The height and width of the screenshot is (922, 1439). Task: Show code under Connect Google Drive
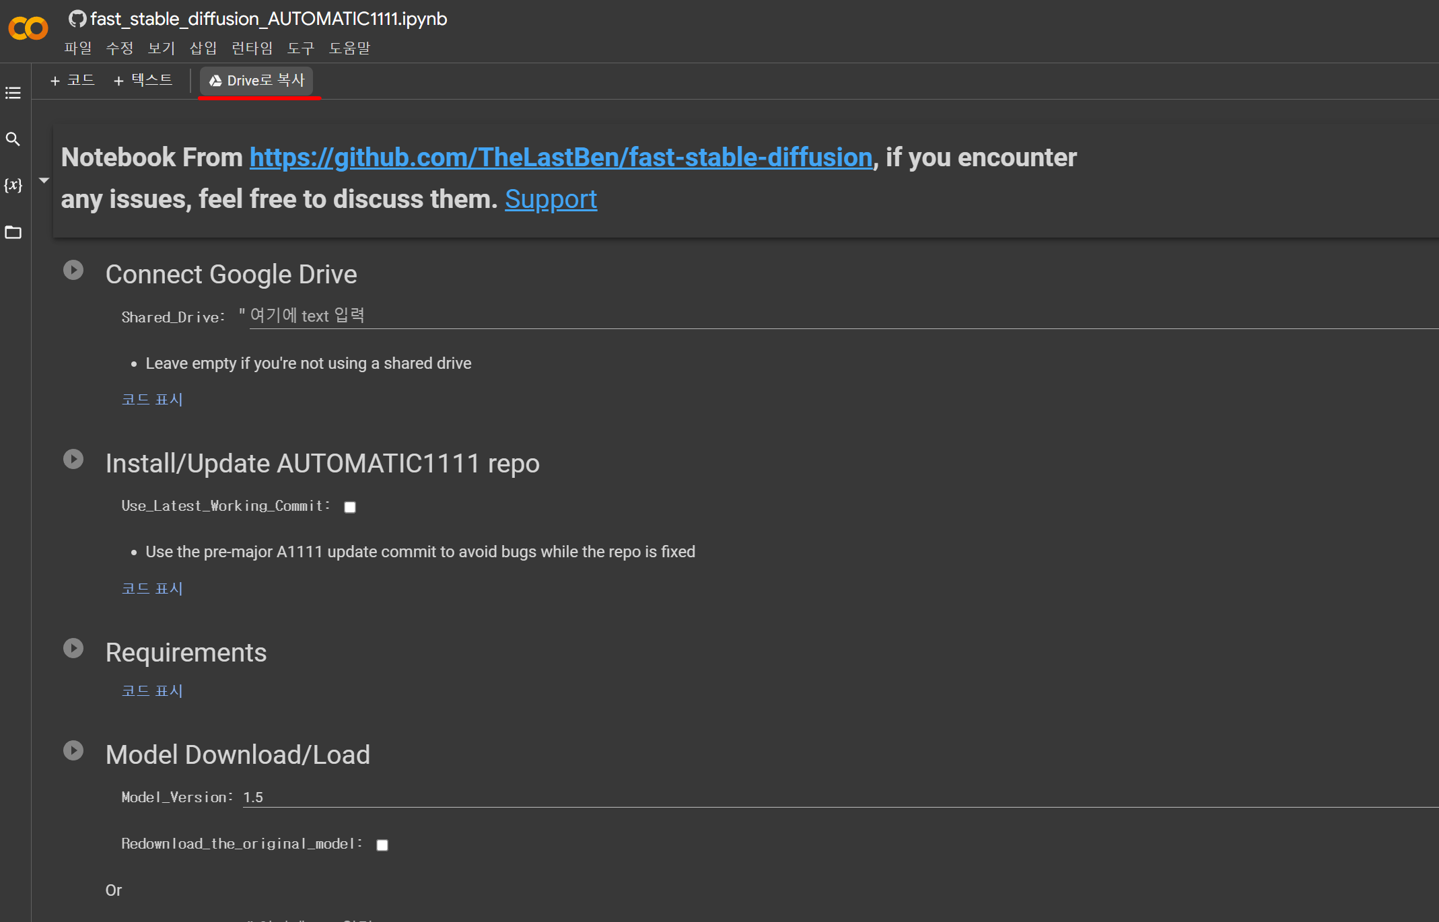[152, 399]
